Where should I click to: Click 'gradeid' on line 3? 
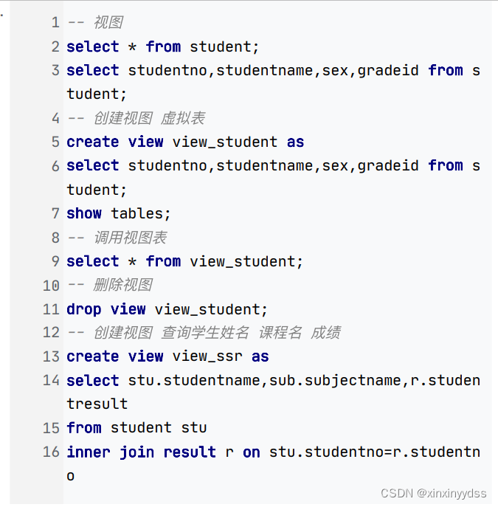388,71
